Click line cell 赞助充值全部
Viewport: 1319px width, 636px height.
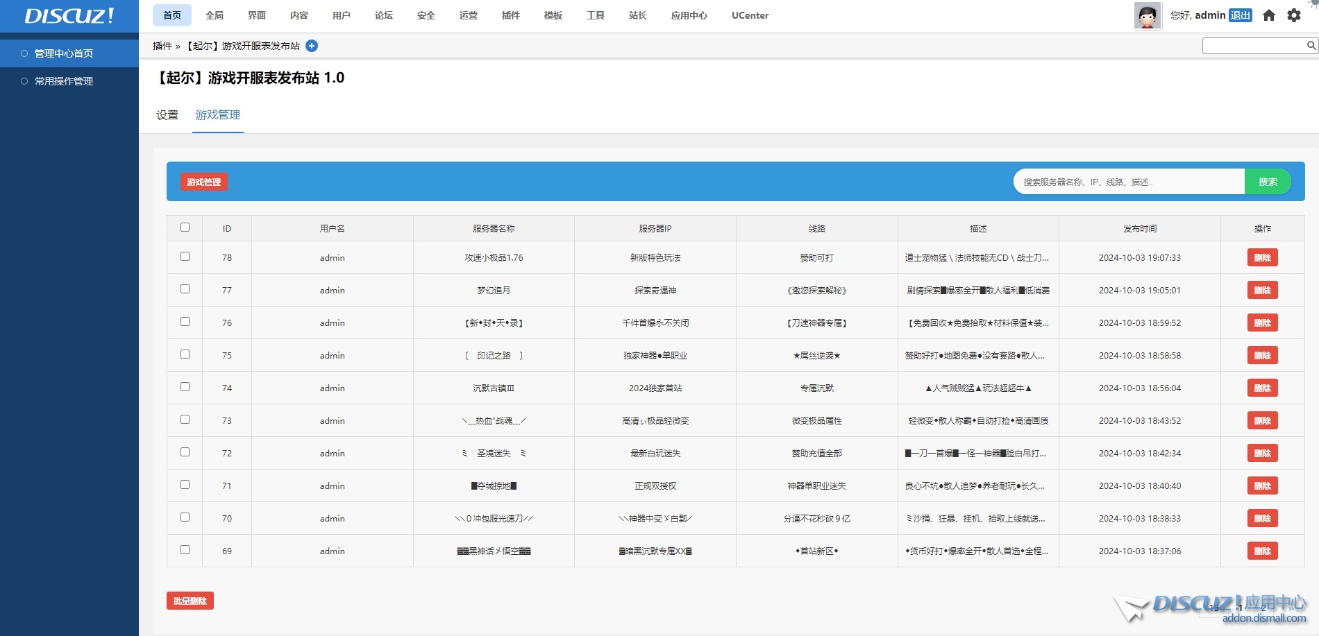817,453
